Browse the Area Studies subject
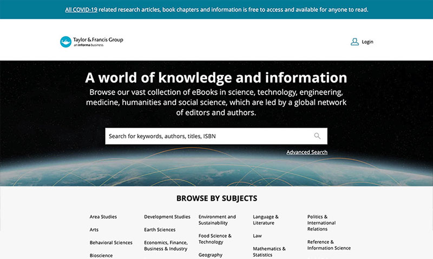 [103, 217]
